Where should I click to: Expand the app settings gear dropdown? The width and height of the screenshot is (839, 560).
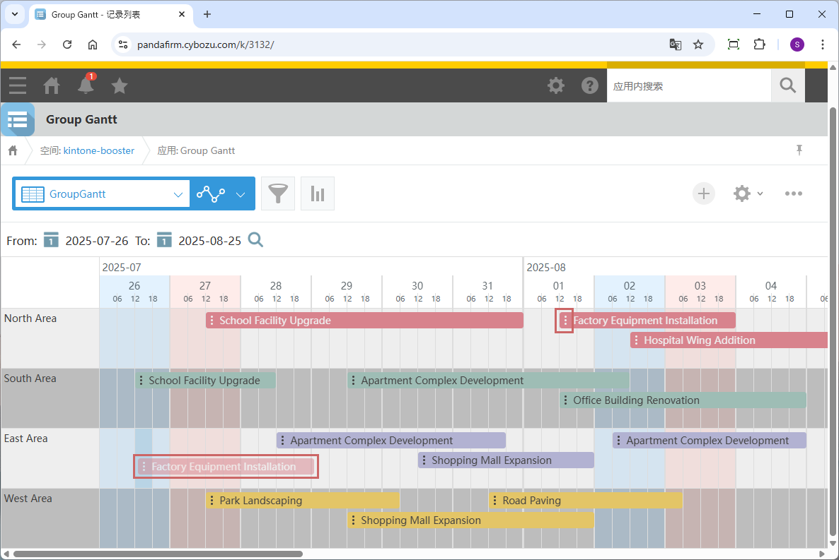tap(748, 193)
